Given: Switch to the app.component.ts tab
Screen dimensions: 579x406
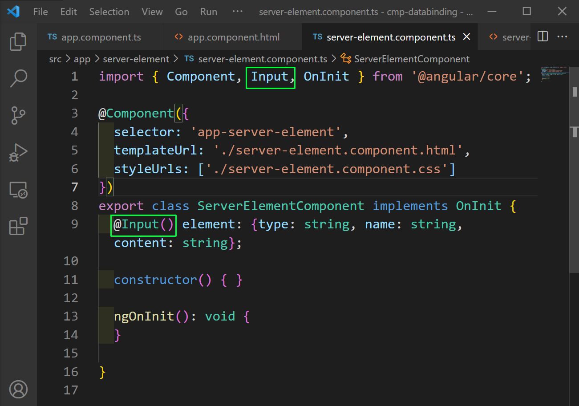Looking at the screenshot, I should 100,37.
